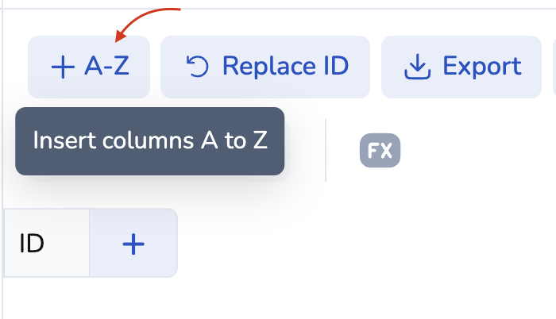Click the empty formula field right of FX
This screenshot has width=556, height=319.
tap(477, 150)
